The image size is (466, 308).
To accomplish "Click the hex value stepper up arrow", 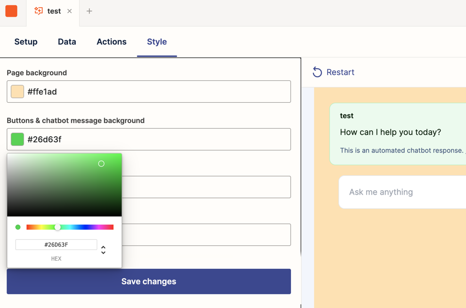I will click(103, 247).
